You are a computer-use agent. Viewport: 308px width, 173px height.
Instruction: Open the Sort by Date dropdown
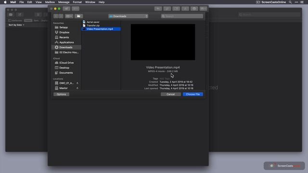click(16, 25)
